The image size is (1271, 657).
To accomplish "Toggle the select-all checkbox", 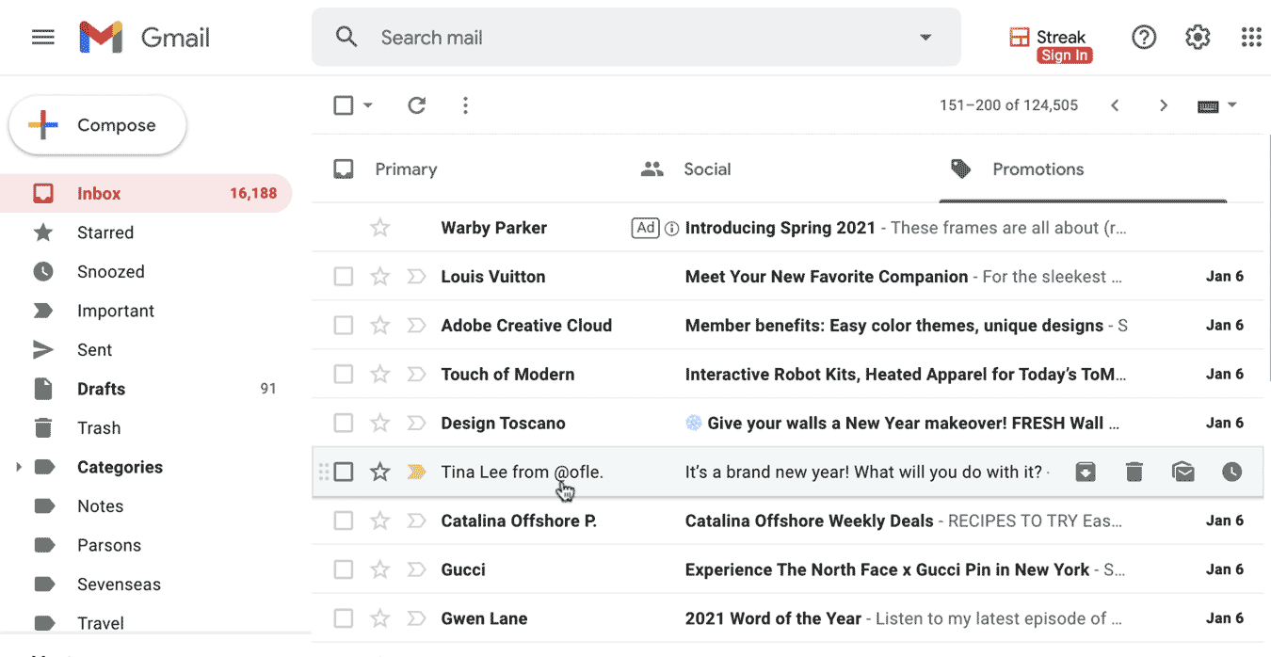I will pos(344,105).
